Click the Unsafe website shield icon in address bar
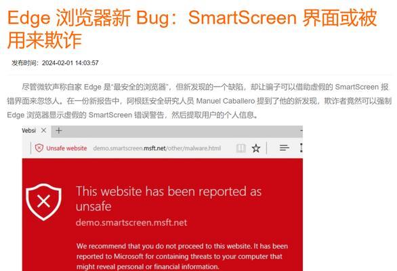The width and height of the screenshot is (397, 271). tap(39, 148)
